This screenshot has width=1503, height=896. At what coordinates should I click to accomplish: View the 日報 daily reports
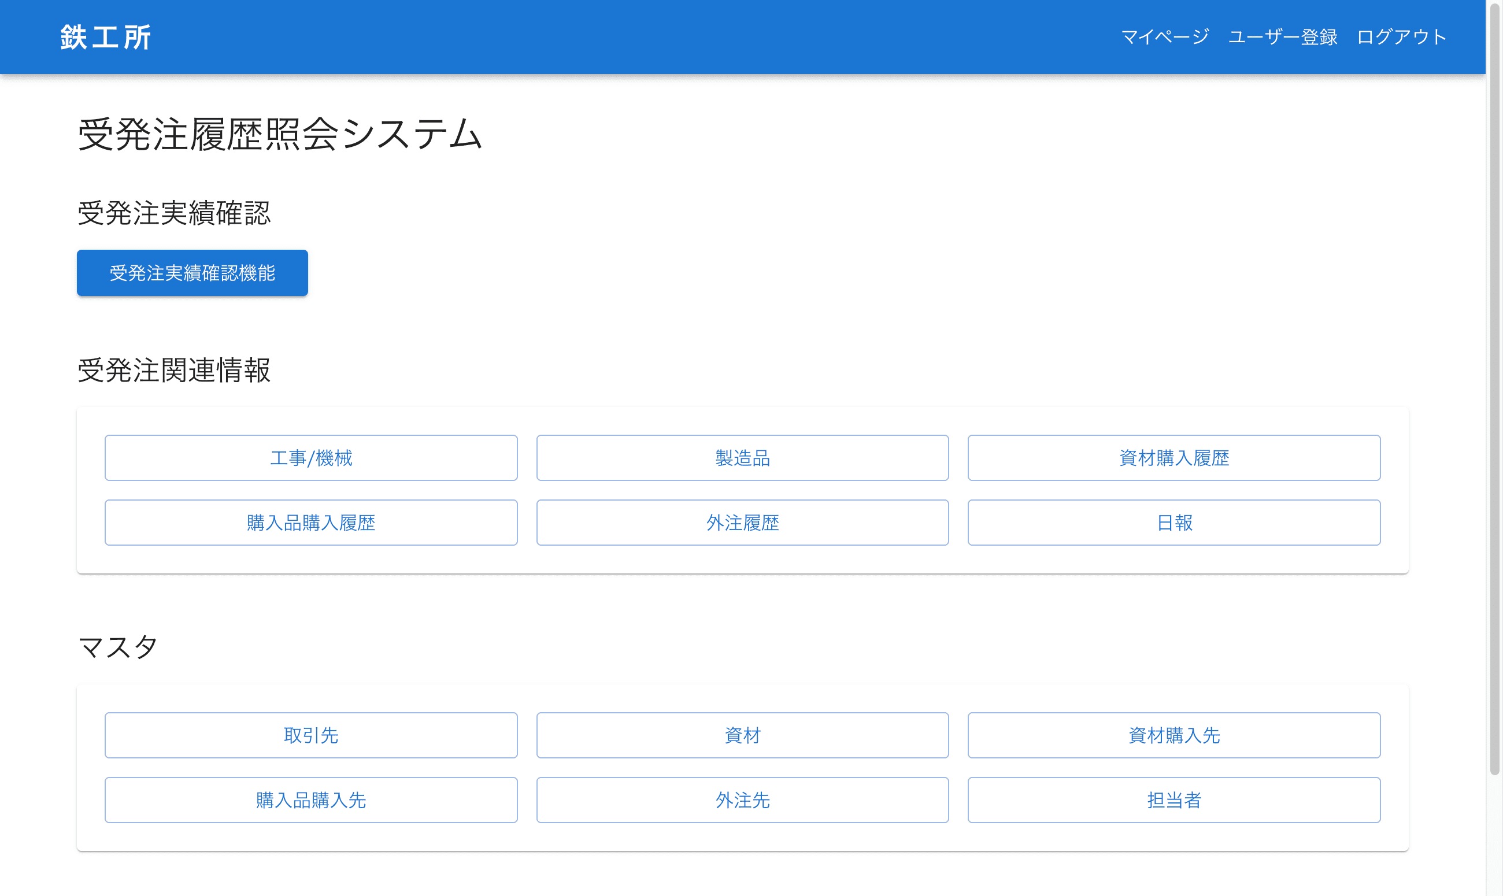click(1173, 523)
